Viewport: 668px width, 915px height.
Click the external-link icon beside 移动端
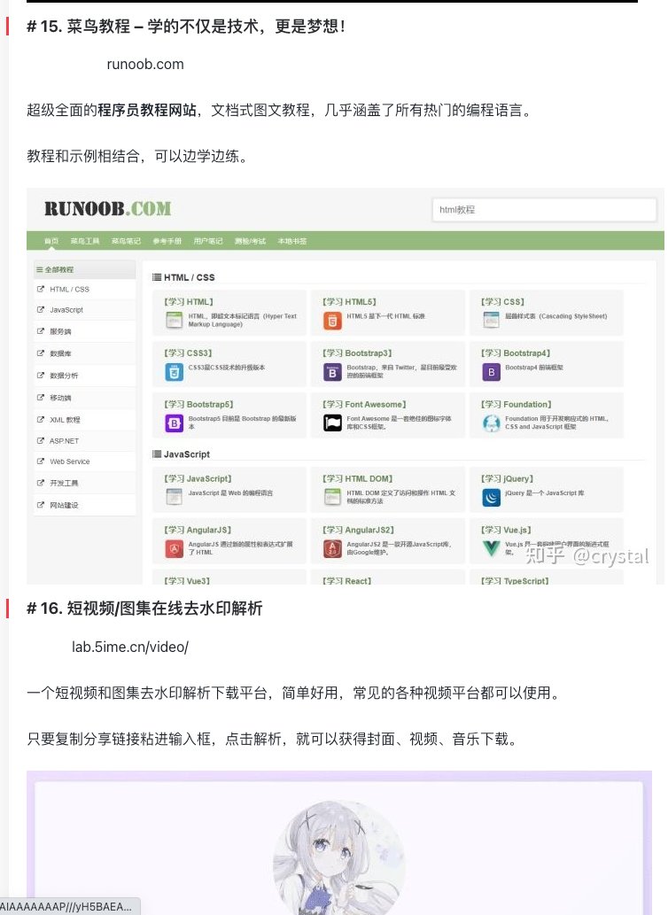pos(40,398)
